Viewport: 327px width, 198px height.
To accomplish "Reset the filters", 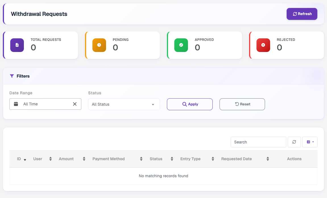I will (242, 104).
